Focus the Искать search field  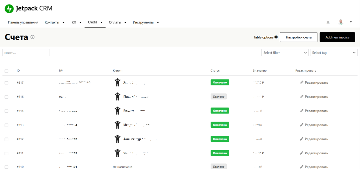pyautogui.click(x=26, y=53)
